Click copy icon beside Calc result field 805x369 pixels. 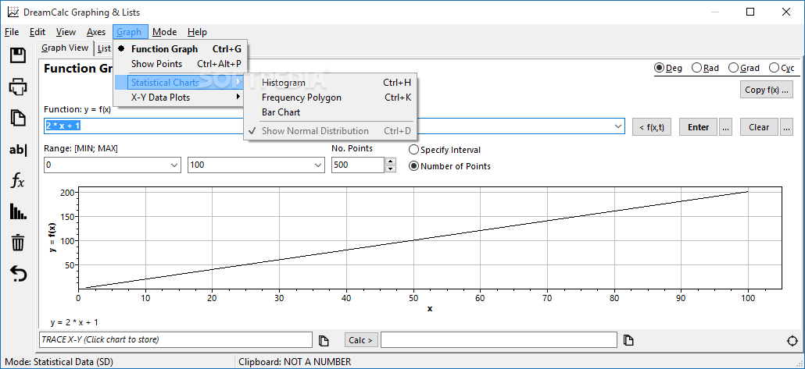[628, 340]
